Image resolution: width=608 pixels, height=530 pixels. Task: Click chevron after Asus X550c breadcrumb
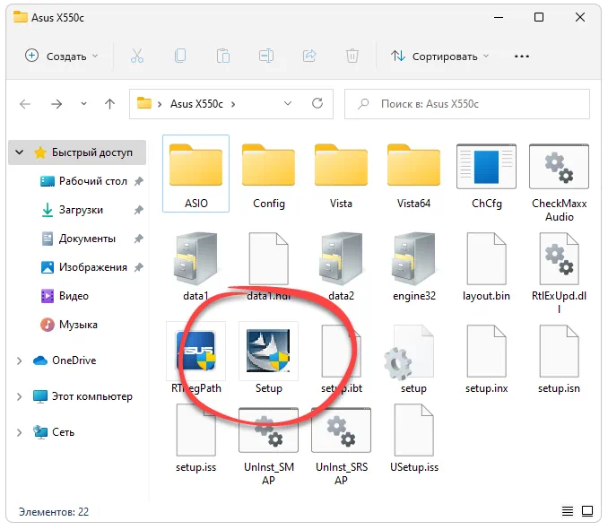[233, 104]
